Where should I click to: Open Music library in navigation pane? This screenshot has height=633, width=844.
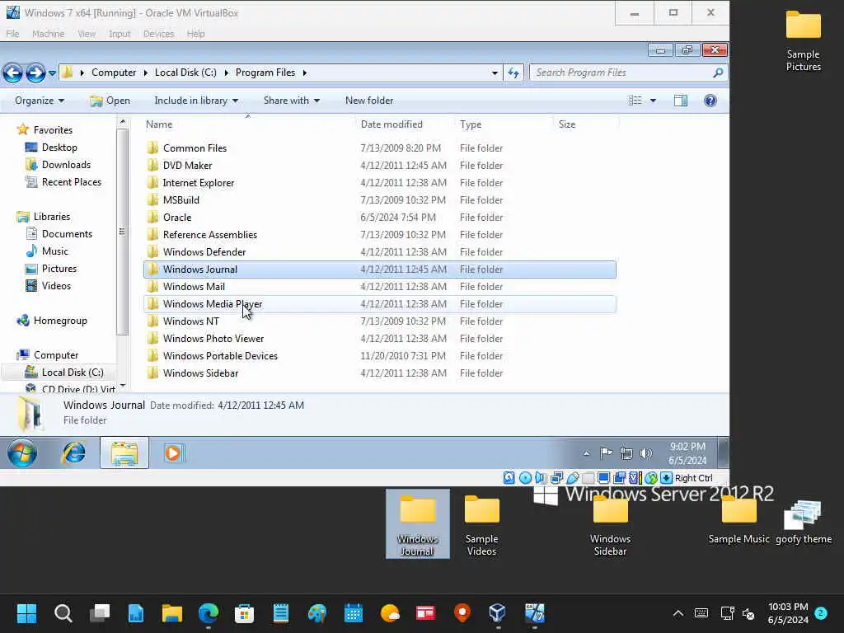(x=47, y=251)
